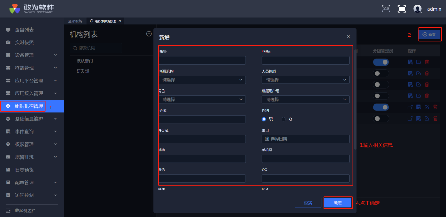Click the 全屏 icon in top bar
This screenshot has height=217, width=446.
pyautogui.click(x=386, y=8)
